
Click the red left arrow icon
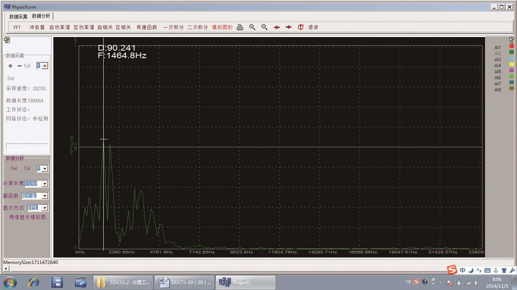point(277,27)
